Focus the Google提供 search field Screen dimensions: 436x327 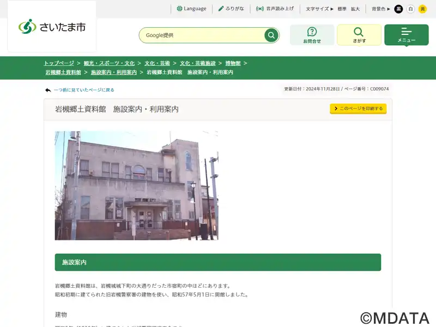tap(202, 35)
